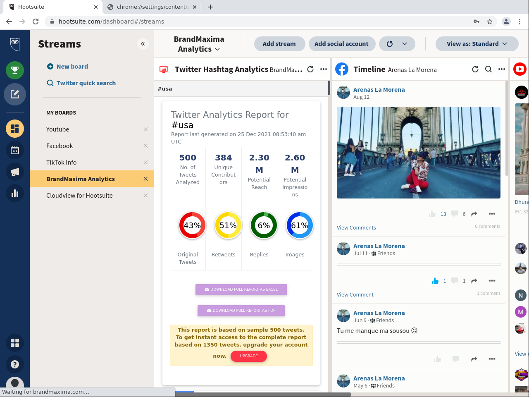This screenshot has width=529, height=397.
Task: Remove the Cloudview for Hootsuite board
Action: tap(145, 196)
